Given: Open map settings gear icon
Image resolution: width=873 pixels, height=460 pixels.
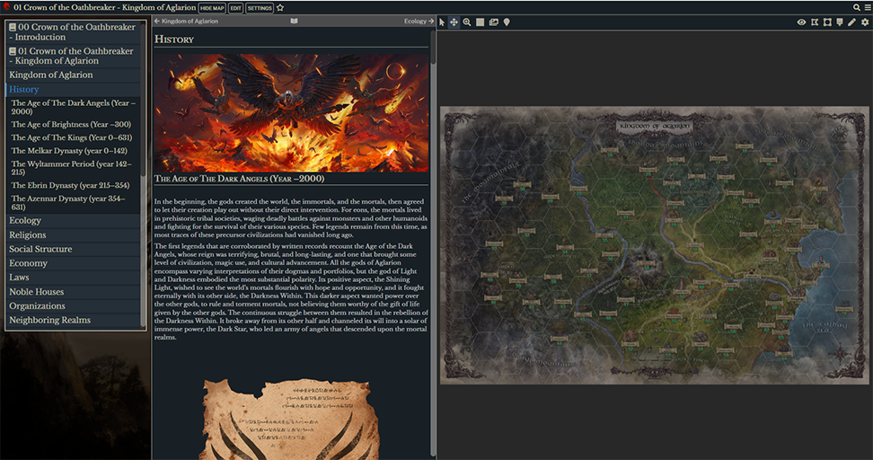Looking at the screenshot, I should (865, 22).
